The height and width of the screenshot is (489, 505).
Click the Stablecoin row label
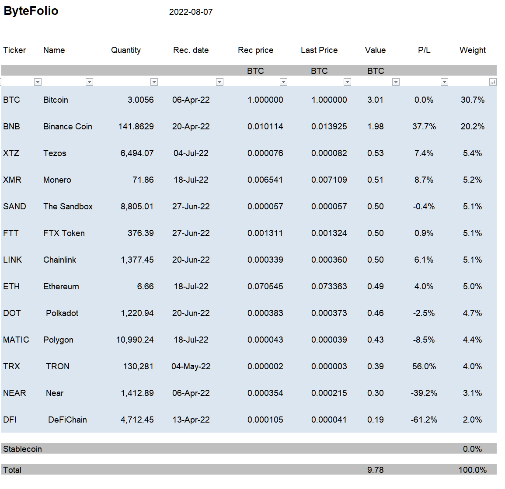(x=23, y=449)
